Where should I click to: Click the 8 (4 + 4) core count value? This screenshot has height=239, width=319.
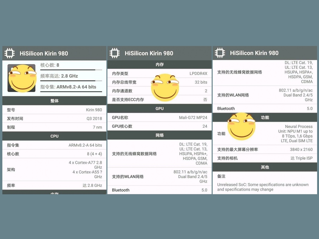[94, 154]
